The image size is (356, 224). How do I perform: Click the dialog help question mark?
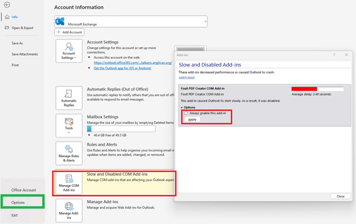334,55
